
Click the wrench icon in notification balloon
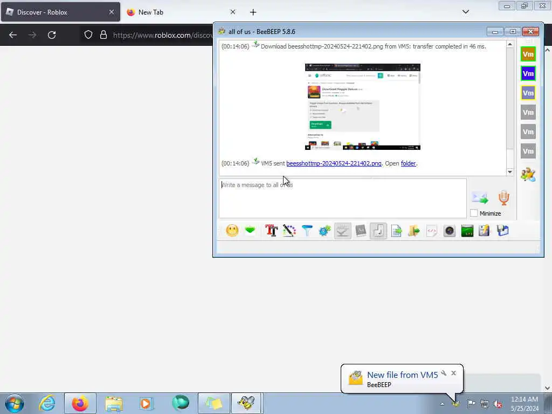tap(444, 373)
